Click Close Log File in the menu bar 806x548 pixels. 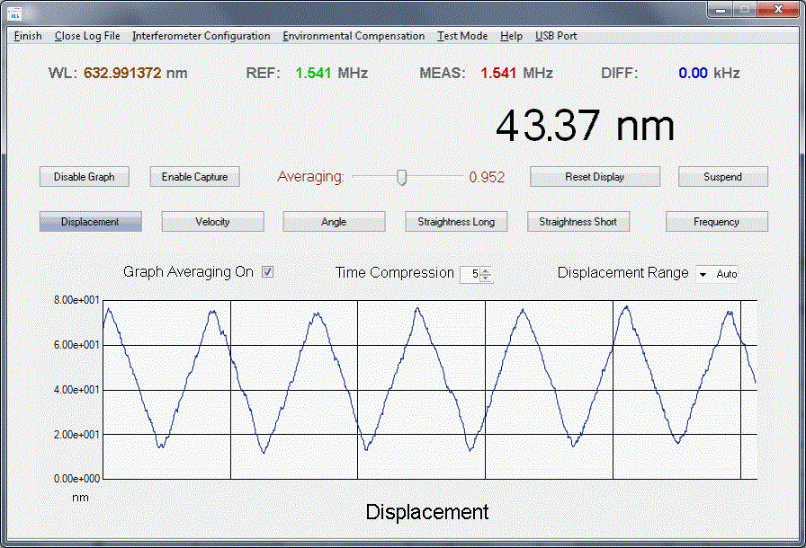click(87, 36)
